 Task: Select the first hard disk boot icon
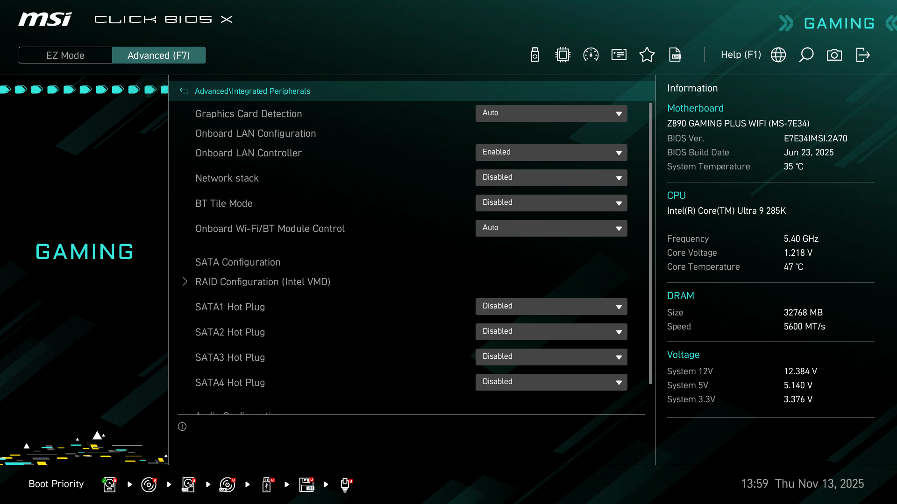pyautogui.click(x=109, y=484)
